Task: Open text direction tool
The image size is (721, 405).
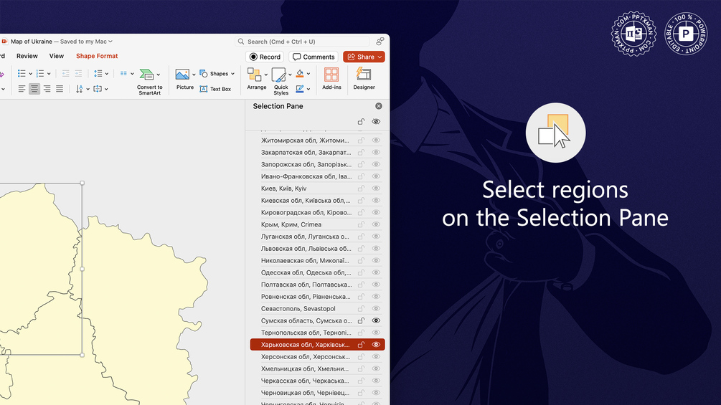Action: 80,89
